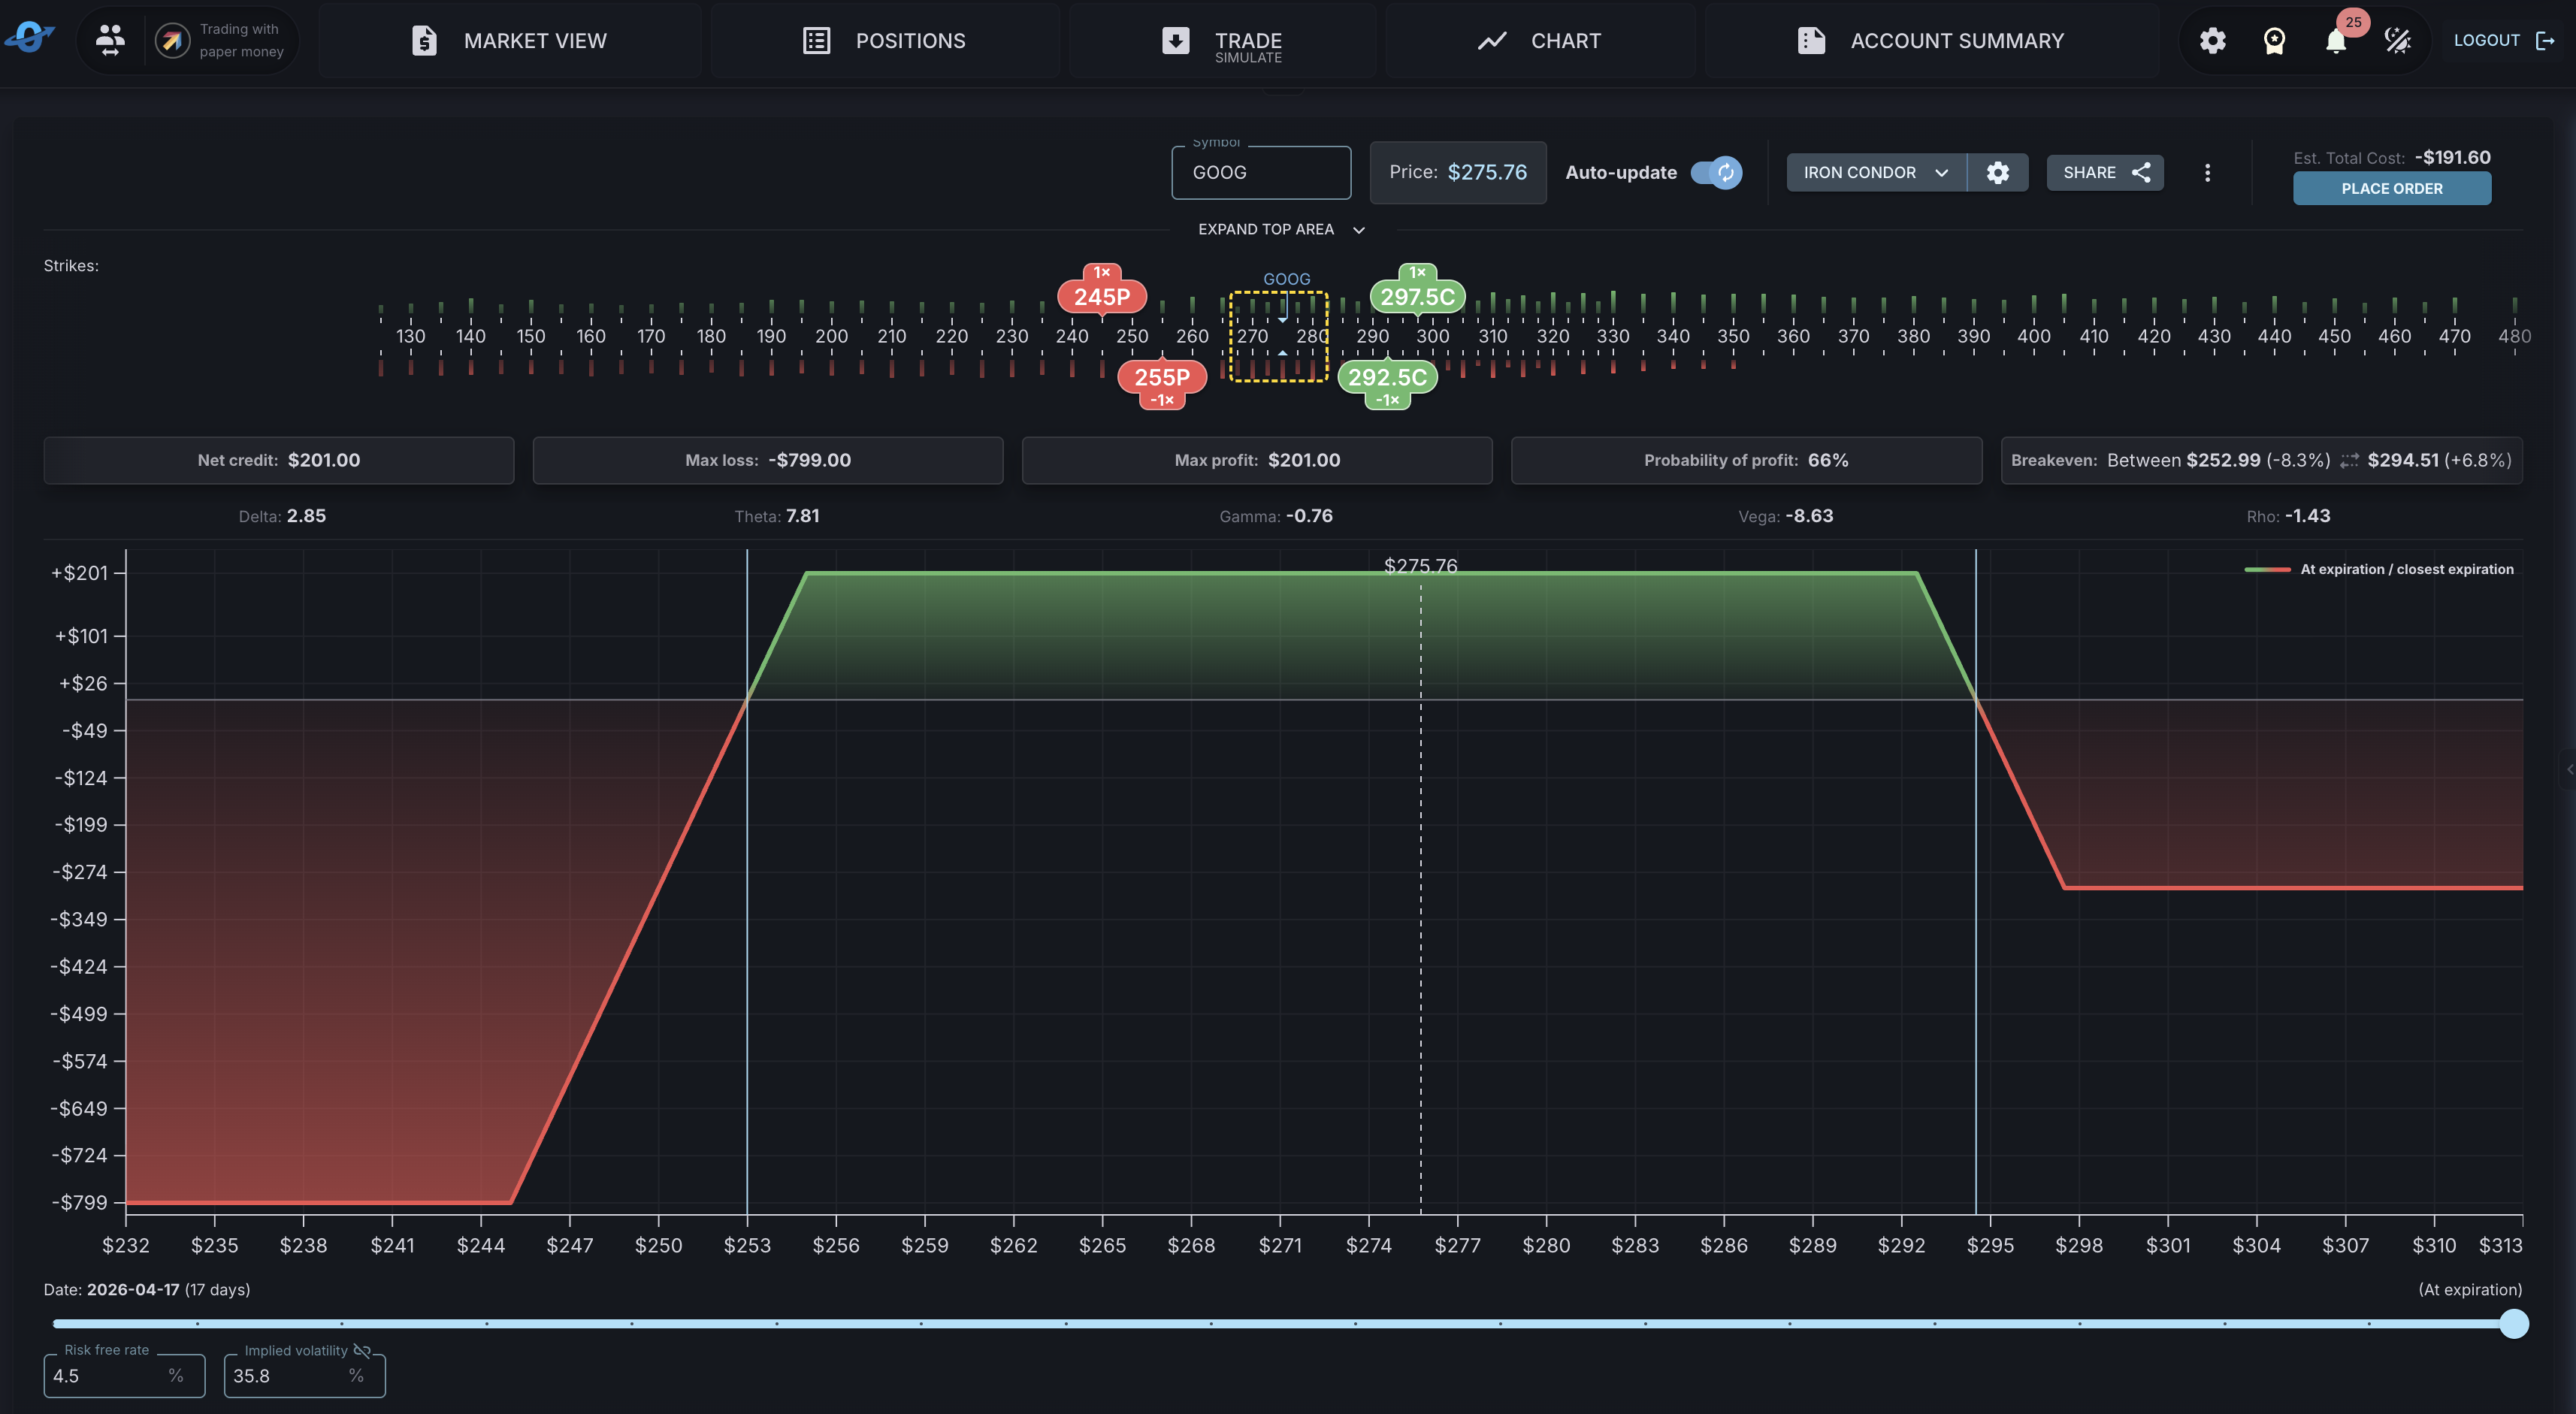Viewport: 2576px width, 1414px height.
Task: Click the GOOG symbol input field
Action: pyautogui.click(x=1260, y=173)
